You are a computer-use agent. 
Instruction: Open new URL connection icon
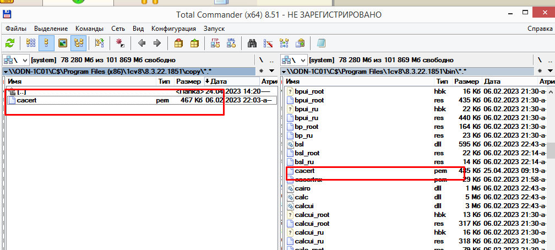(x=231, y=43)
